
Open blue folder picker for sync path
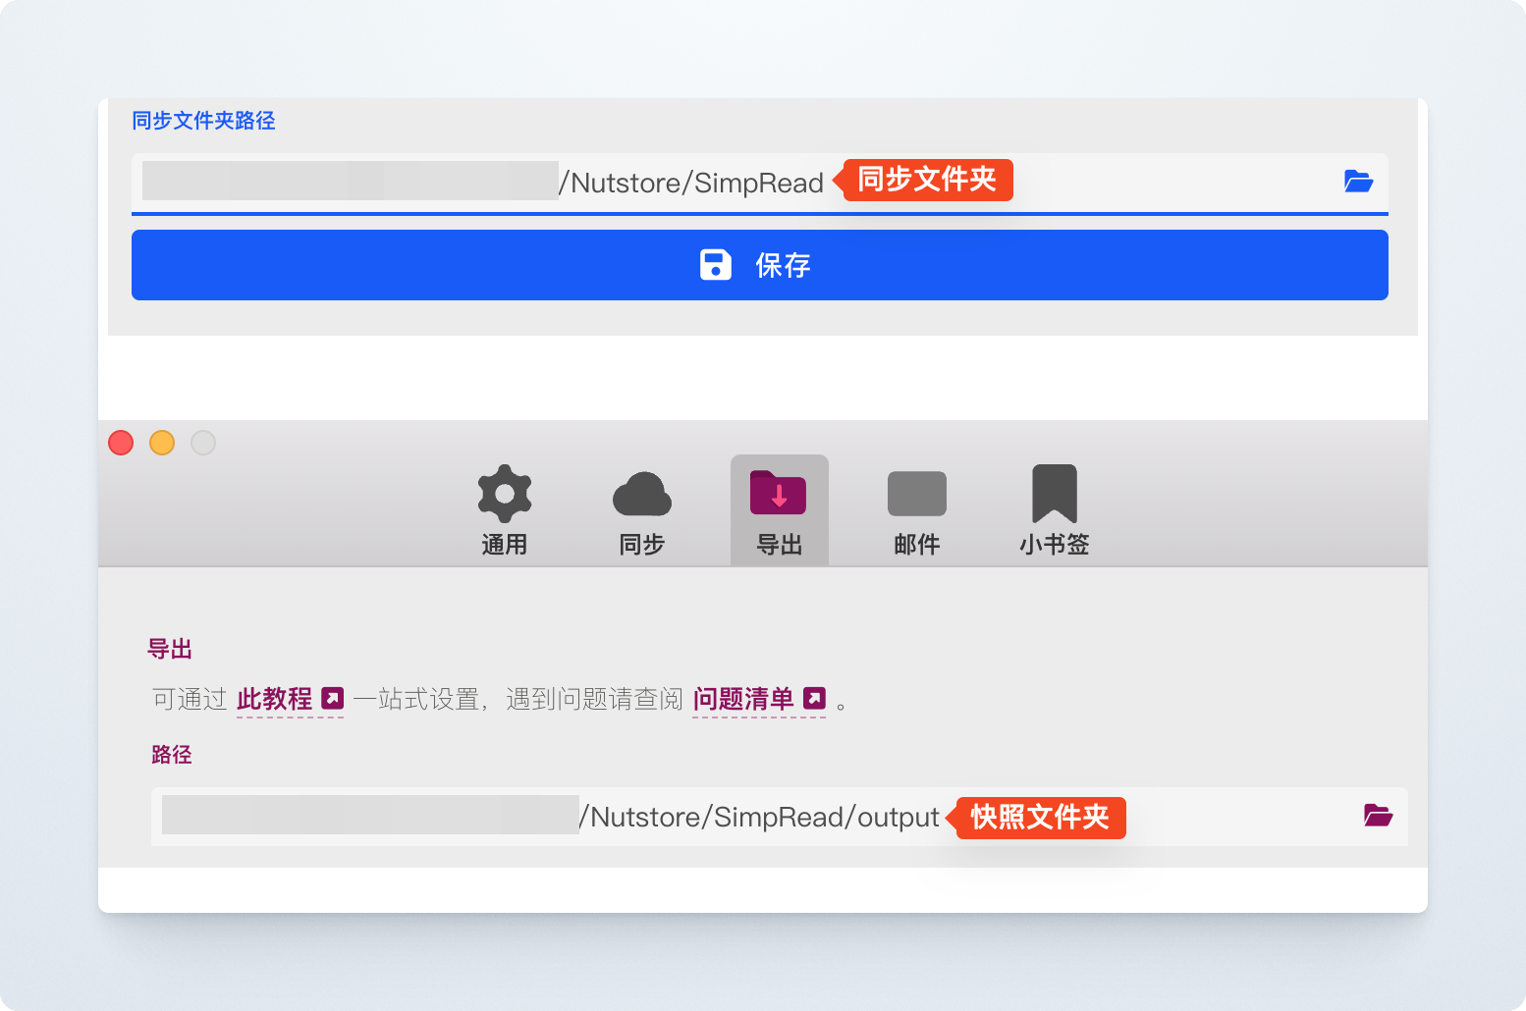[x=1359, y=181]
